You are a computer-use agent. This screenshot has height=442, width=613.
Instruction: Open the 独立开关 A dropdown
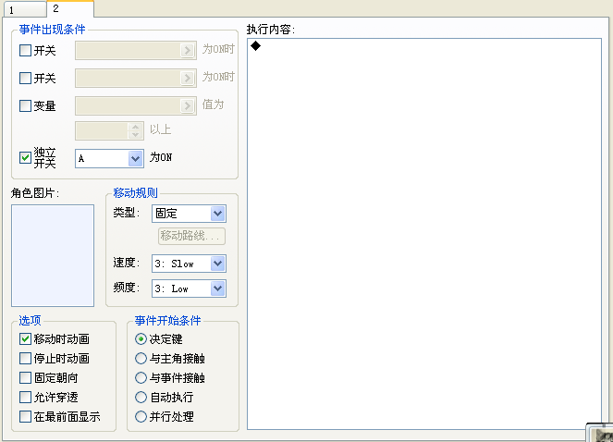tap(109, 158)
